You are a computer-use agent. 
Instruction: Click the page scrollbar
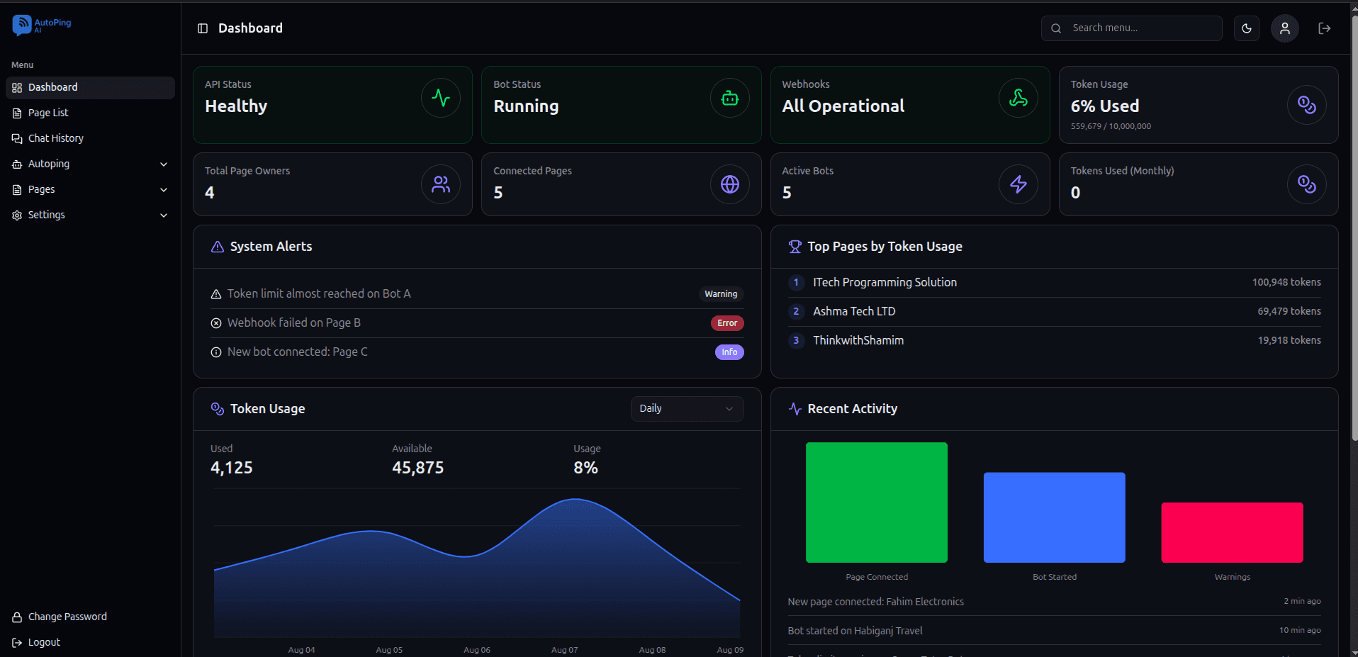coord(1354,227)
